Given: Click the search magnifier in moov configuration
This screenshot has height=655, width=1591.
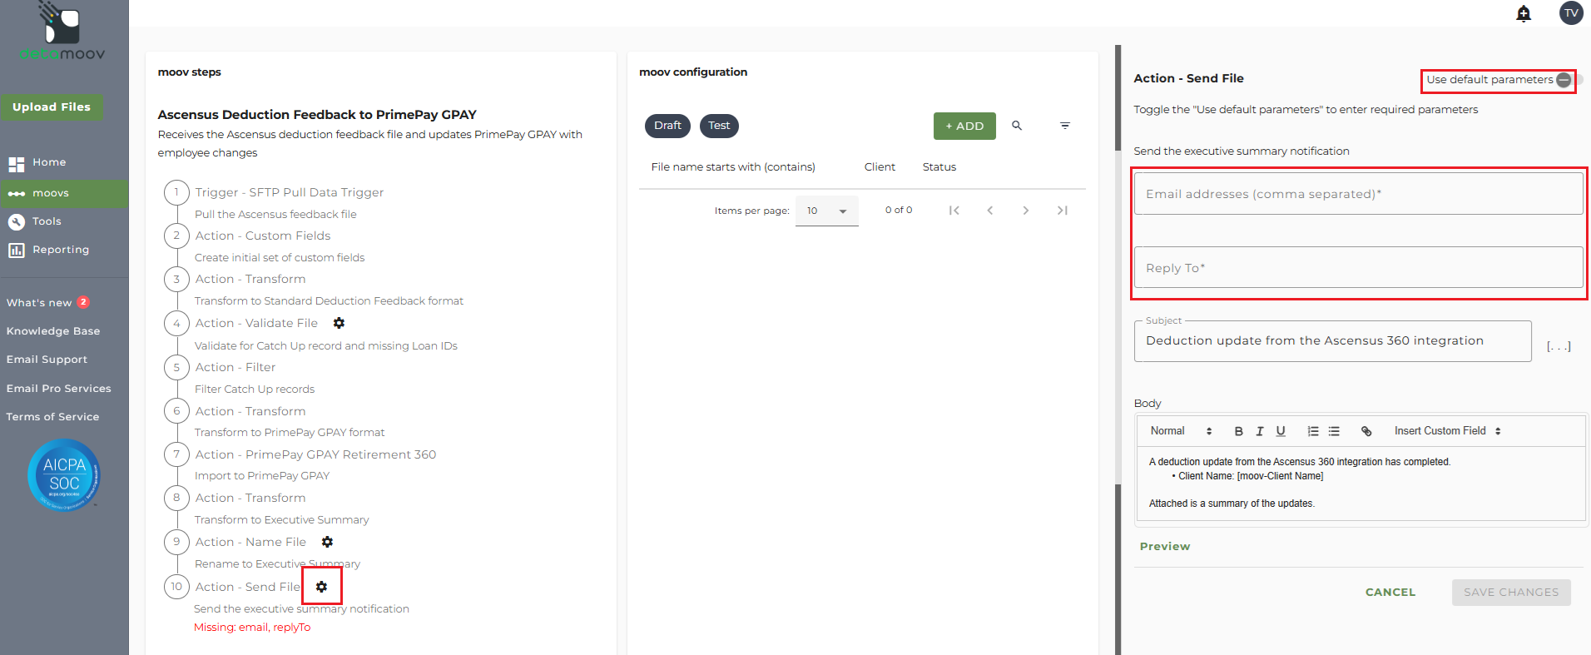Looking at the screenshot, I should coord(1017,126).
